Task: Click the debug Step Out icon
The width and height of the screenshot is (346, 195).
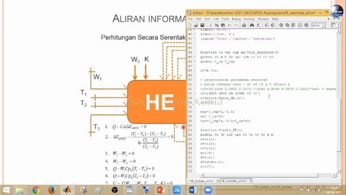Action: pos(293,25)
